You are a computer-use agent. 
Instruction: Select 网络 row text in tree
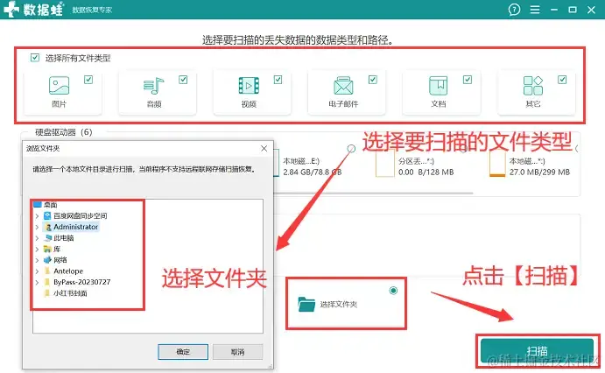click(x=60, y=260)
